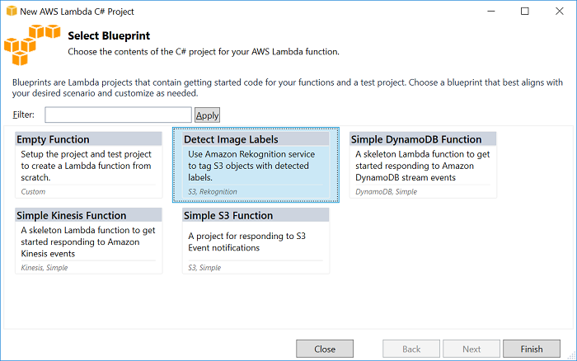577x361 pixels.
Task: Click the title bar AWS cube icon
Action: [12, 11]
